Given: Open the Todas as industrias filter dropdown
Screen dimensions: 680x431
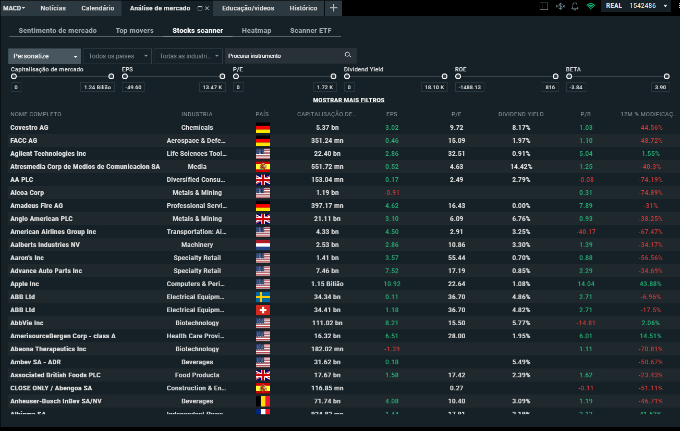Looking at the screenshot, I should (x=188, y=56).
